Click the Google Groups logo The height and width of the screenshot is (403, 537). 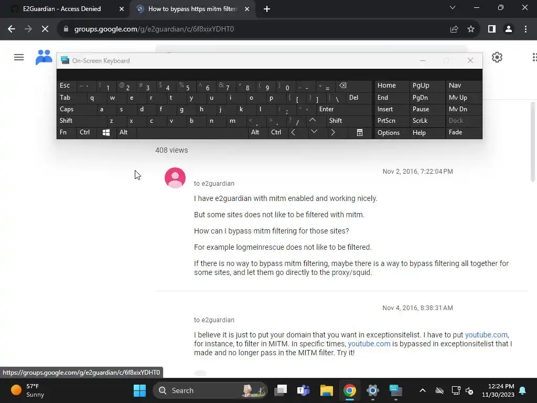[x=44, y=57]
